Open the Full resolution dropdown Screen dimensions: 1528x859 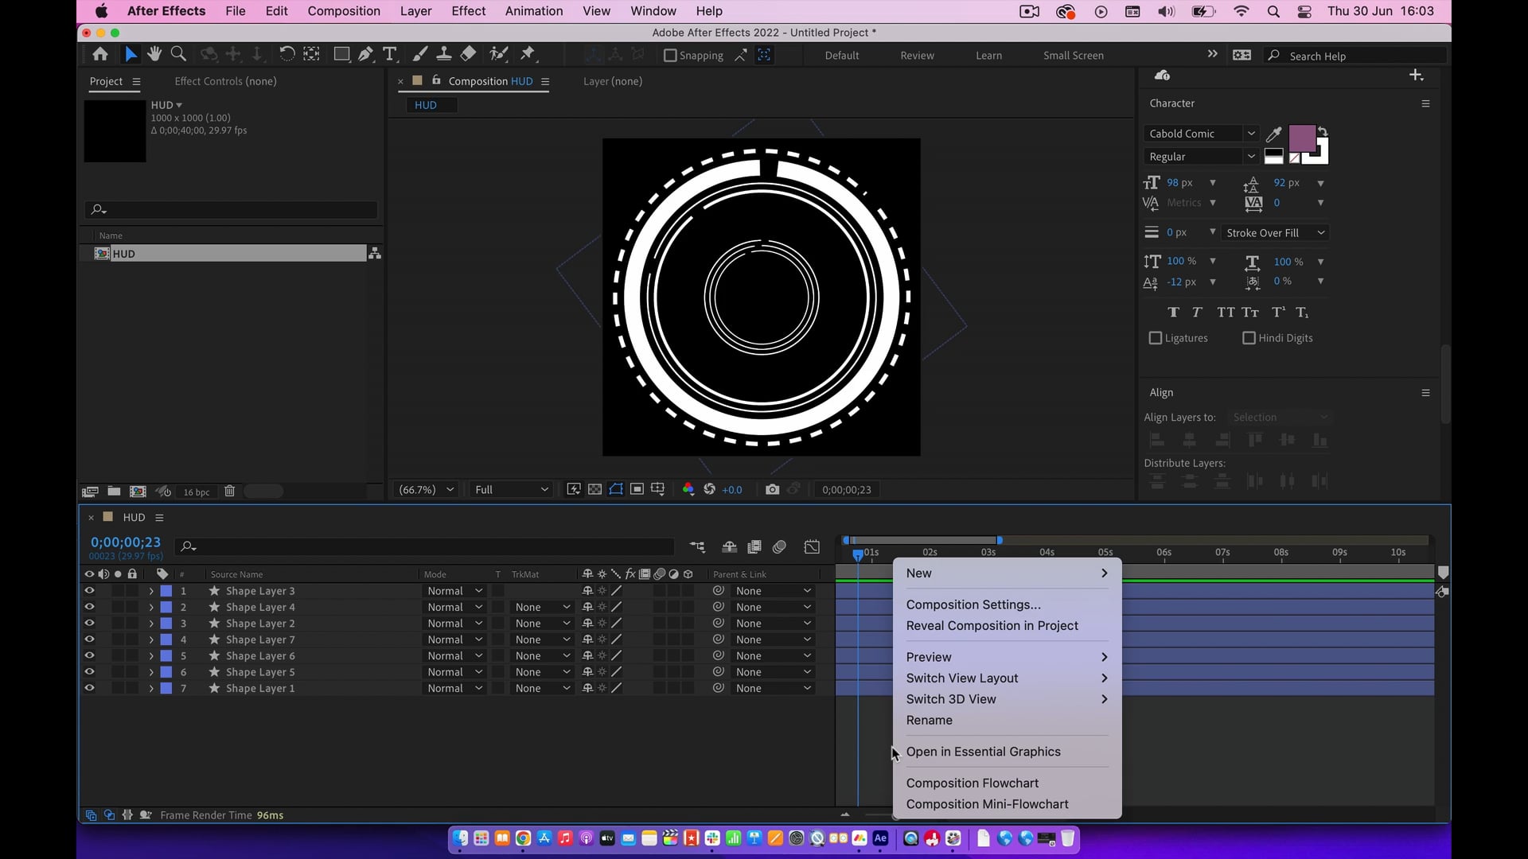click(x=512, y=490)
